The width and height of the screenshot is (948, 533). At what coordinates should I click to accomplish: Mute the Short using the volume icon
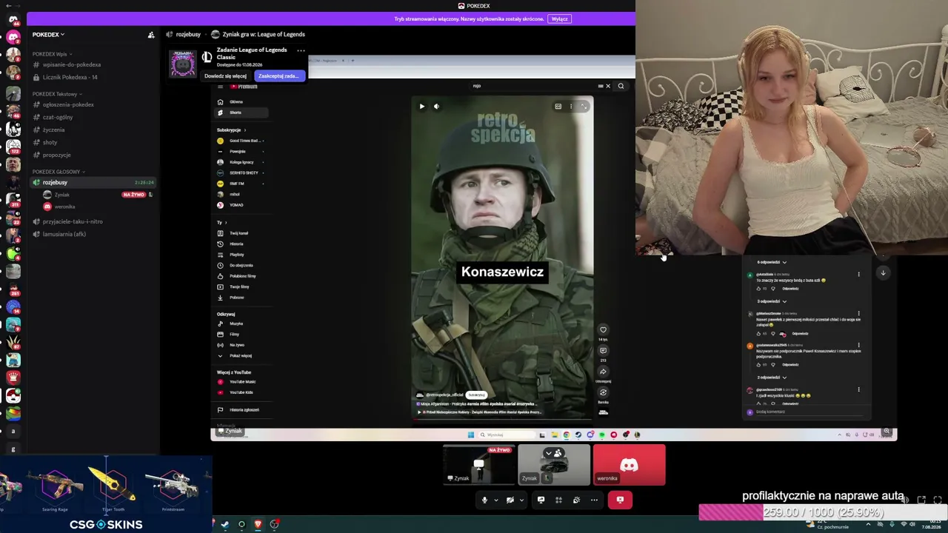436,107
